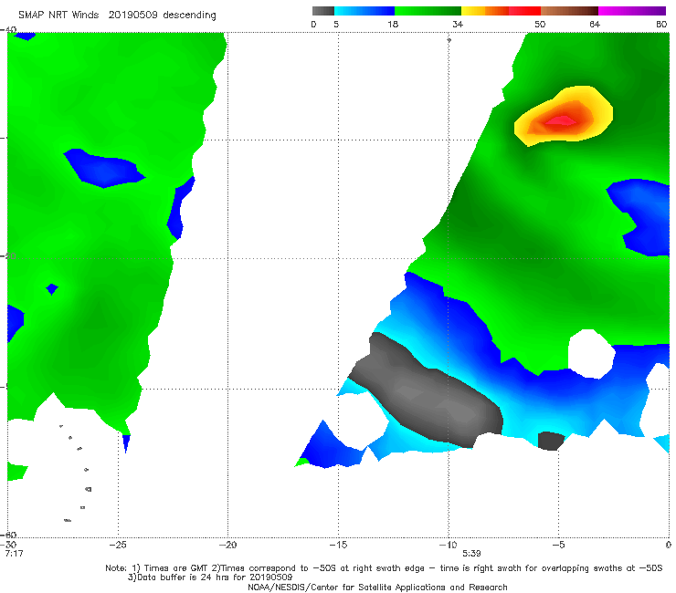Click the small dark gray patch near -5 longitude

pos(551,441)
